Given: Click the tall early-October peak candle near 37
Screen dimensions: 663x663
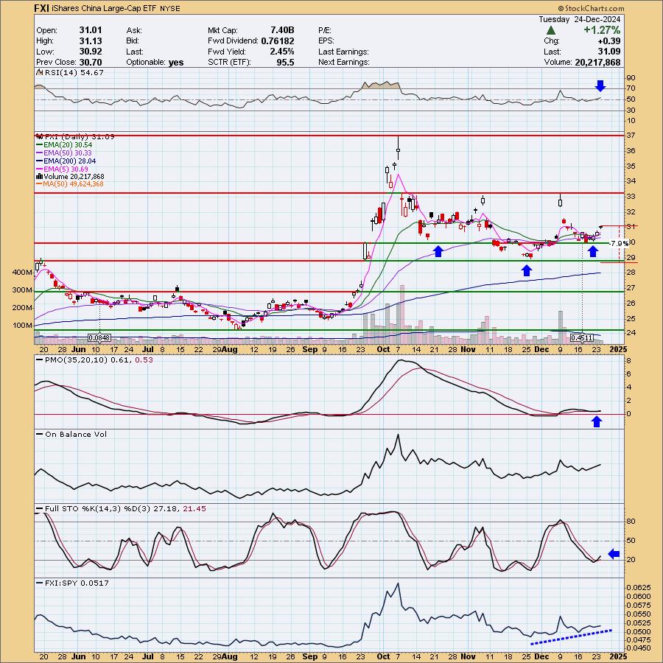Looking at the screenshot, I should point(398,149).
